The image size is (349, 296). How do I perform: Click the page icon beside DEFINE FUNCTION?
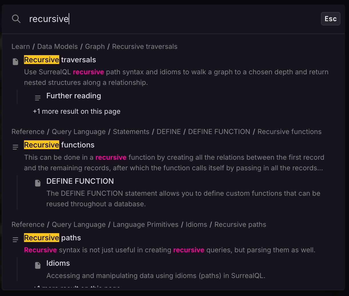(x=37, y=183)
